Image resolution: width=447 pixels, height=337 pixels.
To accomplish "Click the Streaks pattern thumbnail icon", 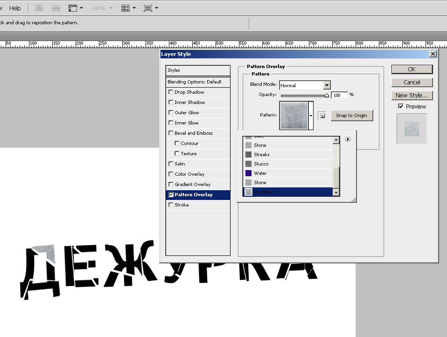I will 249,154.
